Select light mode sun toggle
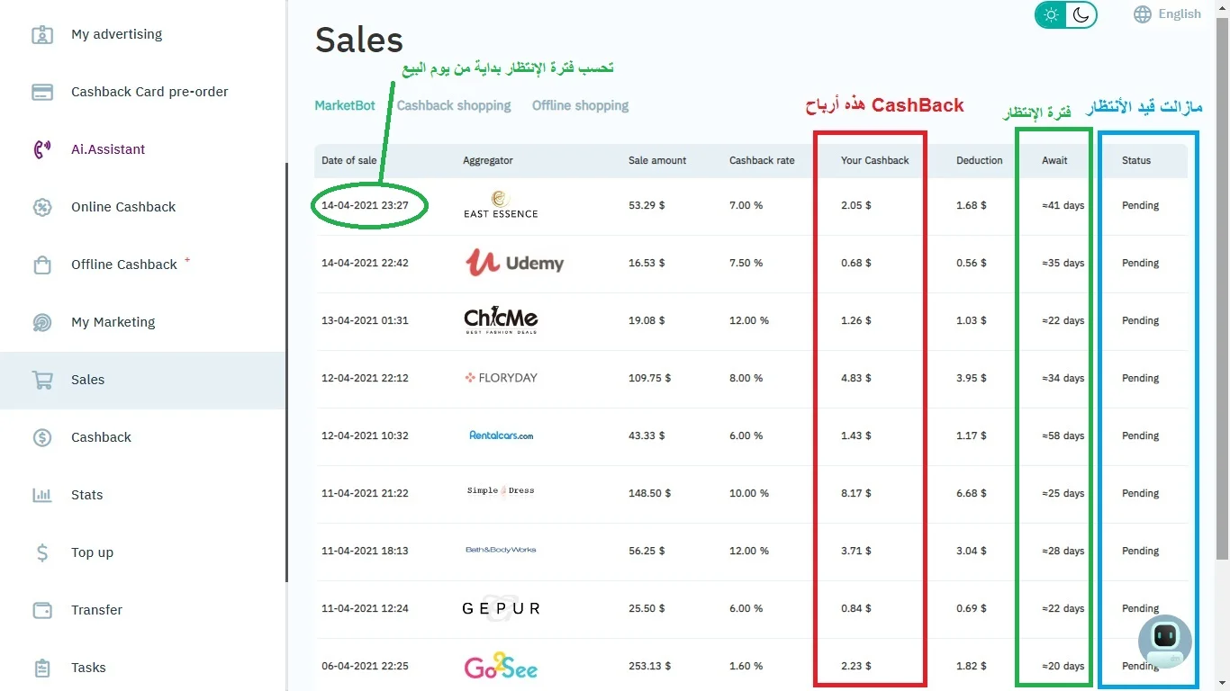 1050,14
